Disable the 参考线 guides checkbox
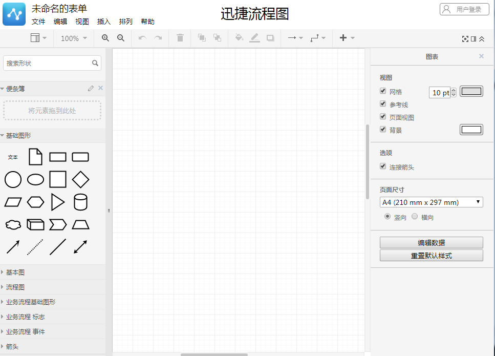 (383, 103)
